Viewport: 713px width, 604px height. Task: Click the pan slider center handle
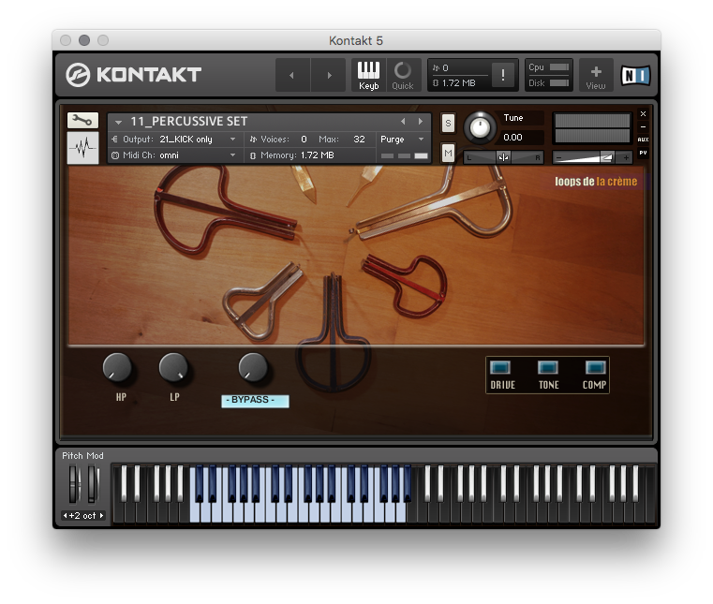pyautogui.click(x=503, y=157)
